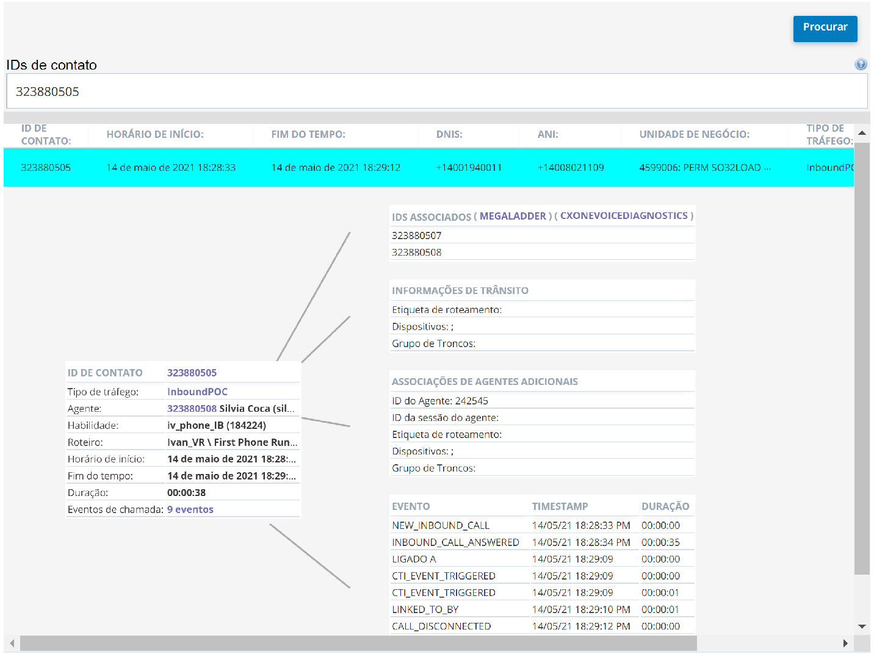Click the TIPO DE TRÁFEGO column header
This screenshot has width=874, height=657.
click(x=829, y=134)
